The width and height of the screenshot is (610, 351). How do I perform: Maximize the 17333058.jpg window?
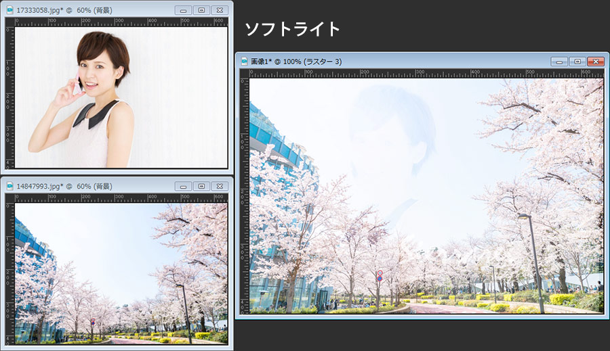tap(201, 10)
